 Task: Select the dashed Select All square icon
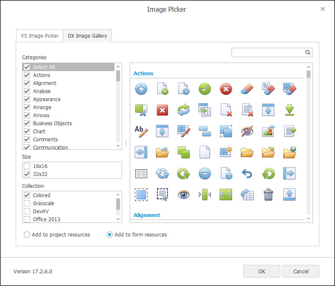tap(141, 195)
